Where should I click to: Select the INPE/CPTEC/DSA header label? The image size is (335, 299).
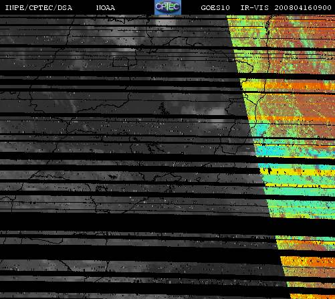(x=39, y=8)
